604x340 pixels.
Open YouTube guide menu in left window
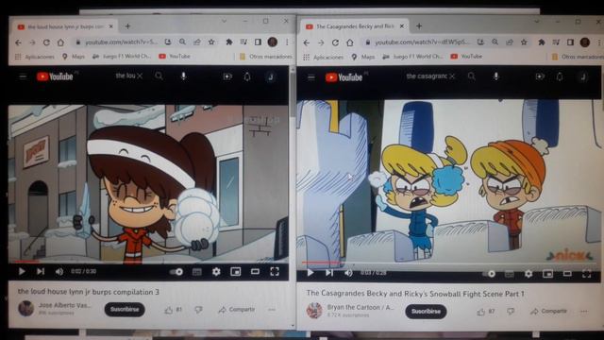[x=23, y=76]
